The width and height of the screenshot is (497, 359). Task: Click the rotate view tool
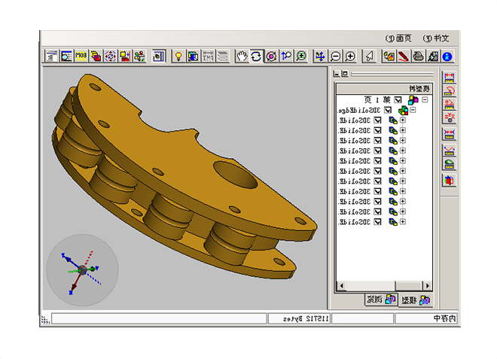[x=257, y=56]
